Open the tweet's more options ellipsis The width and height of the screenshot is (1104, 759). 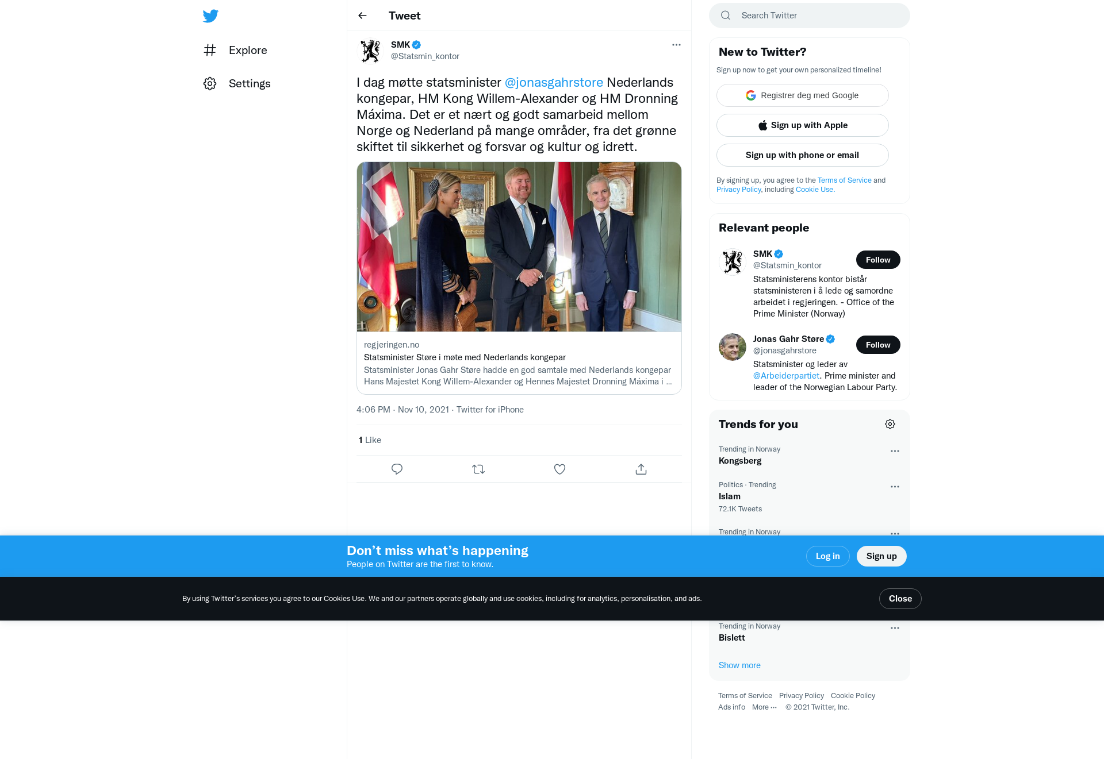click(676, 45)
